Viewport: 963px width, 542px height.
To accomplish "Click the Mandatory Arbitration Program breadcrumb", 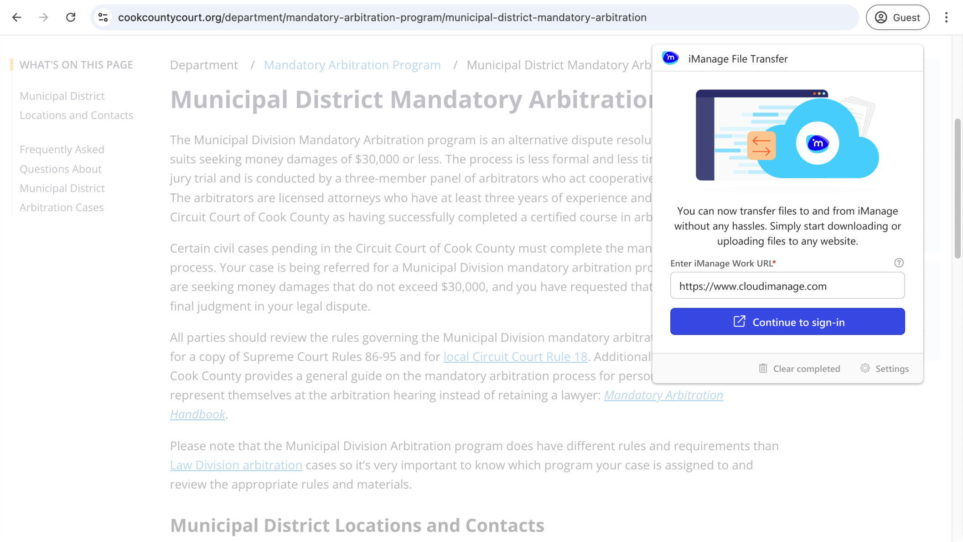I will tap(352, 65).
